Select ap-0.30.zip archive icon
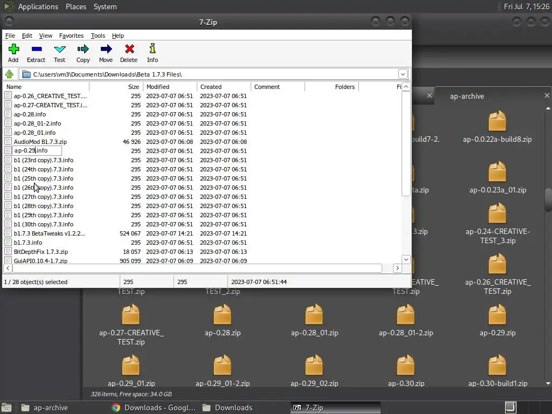The width and height of the screenshot is (552, 414). [405, 365]
